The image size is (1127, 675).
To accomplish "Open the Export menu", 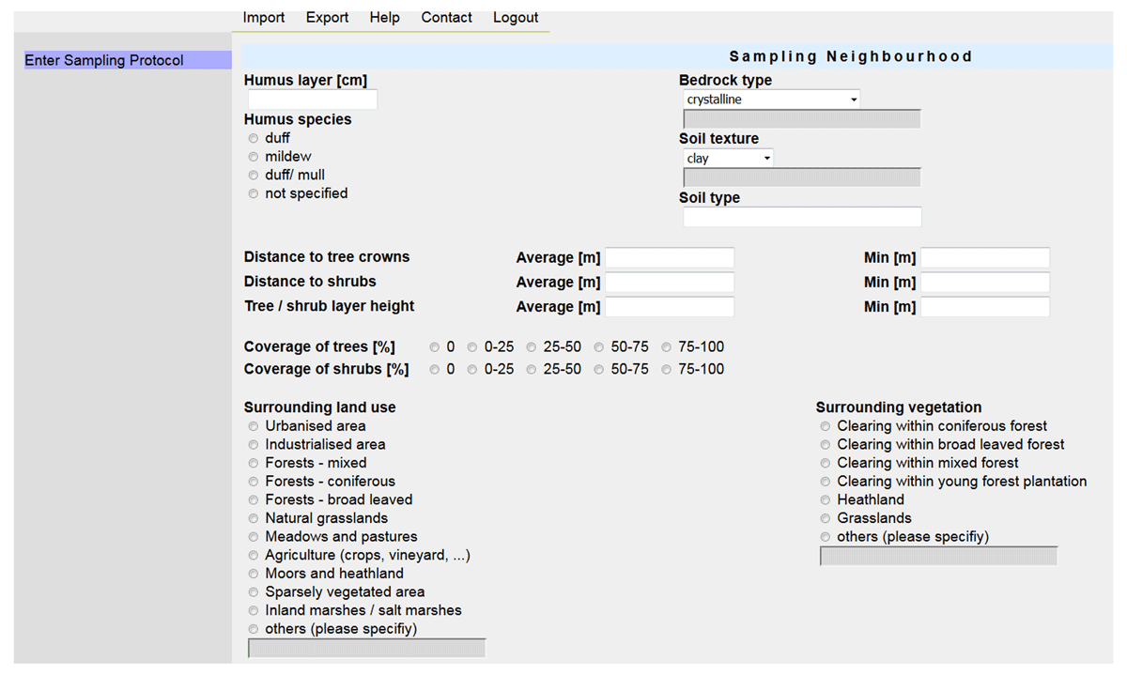I will 327,18.
